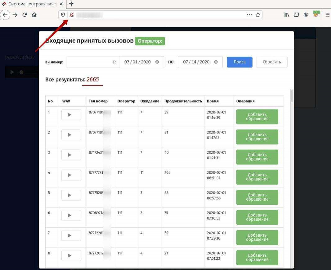Show the sidebars icon in toolbar
Image resolution: width=331 pixels, height=270 pixels.
click(296, 15)
